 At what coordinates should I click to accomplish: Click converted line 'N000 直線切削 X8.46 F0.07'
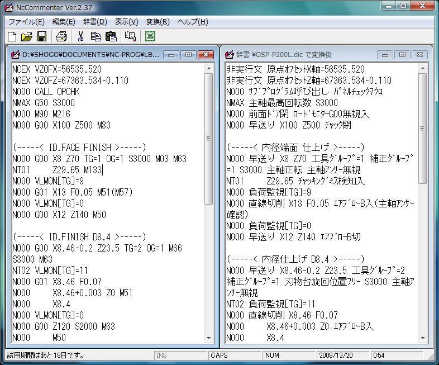coord(282,315)
